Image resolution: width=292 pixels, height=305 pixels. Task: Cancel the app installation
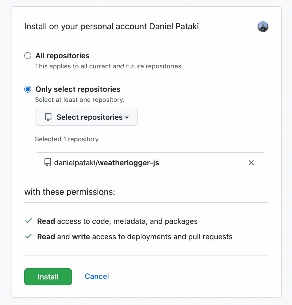pyautogui.click(x=97, y=276)
